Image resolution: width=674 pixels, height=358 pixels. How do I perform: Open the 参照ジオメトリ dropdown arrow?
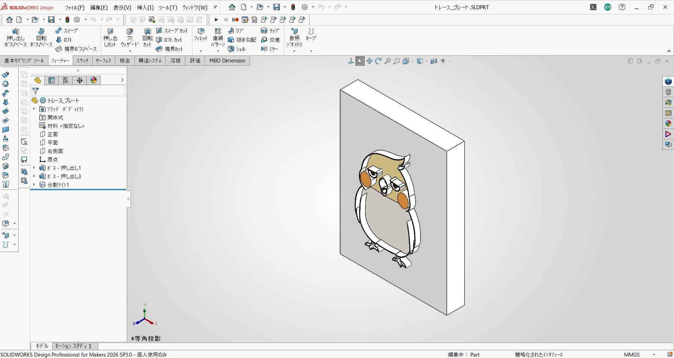294,51
